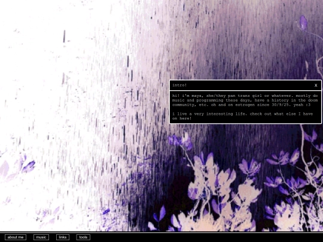Click the text "hi! i'm maya"
This screenshot has height=242, width=323.
tap(187, 96)
